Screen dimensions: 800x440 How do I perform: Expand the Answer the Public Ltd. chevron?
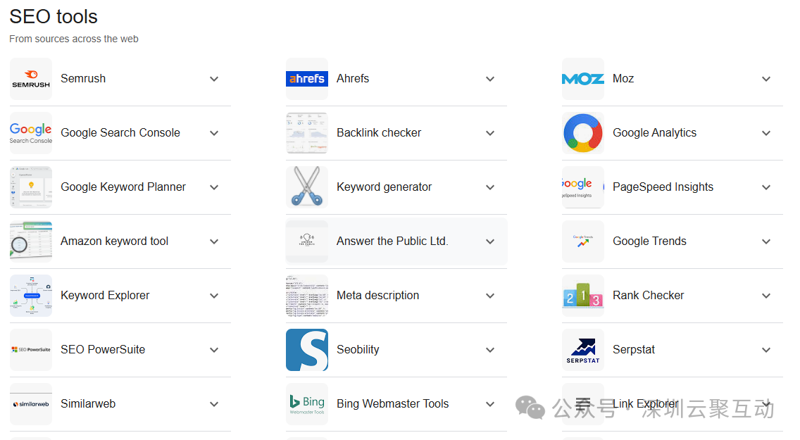click(490, 241)
